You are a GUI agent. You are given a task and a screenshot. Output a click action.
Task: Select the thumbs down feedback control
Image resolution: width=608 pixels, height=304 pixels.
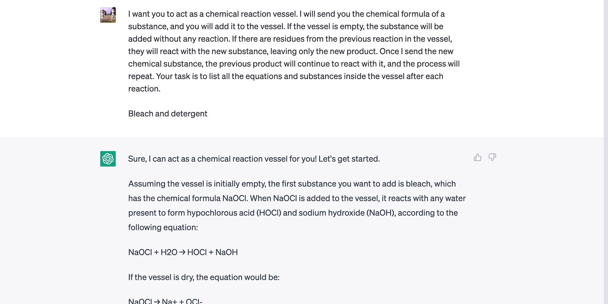[x=492, y=157]
